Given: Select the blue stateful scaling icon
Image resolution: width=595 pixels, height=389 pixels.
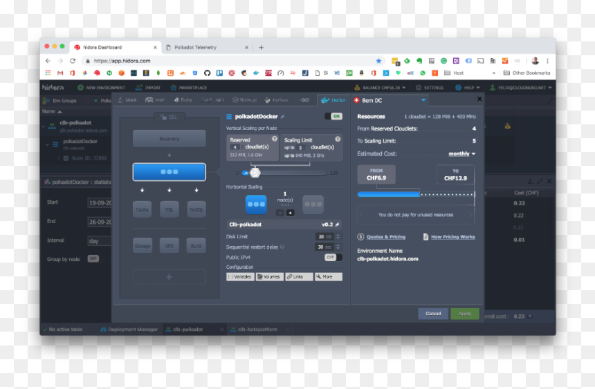Looking at the screenshot, I should [x=256, y=205].
